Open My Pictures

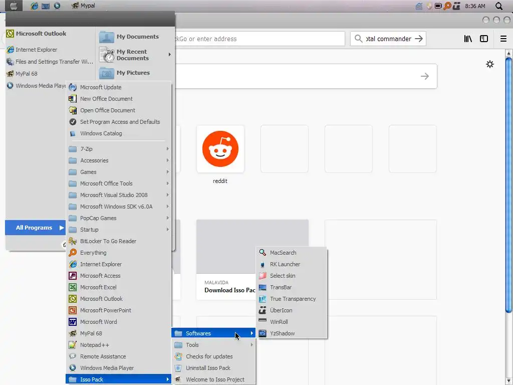(x=135, y=73)
